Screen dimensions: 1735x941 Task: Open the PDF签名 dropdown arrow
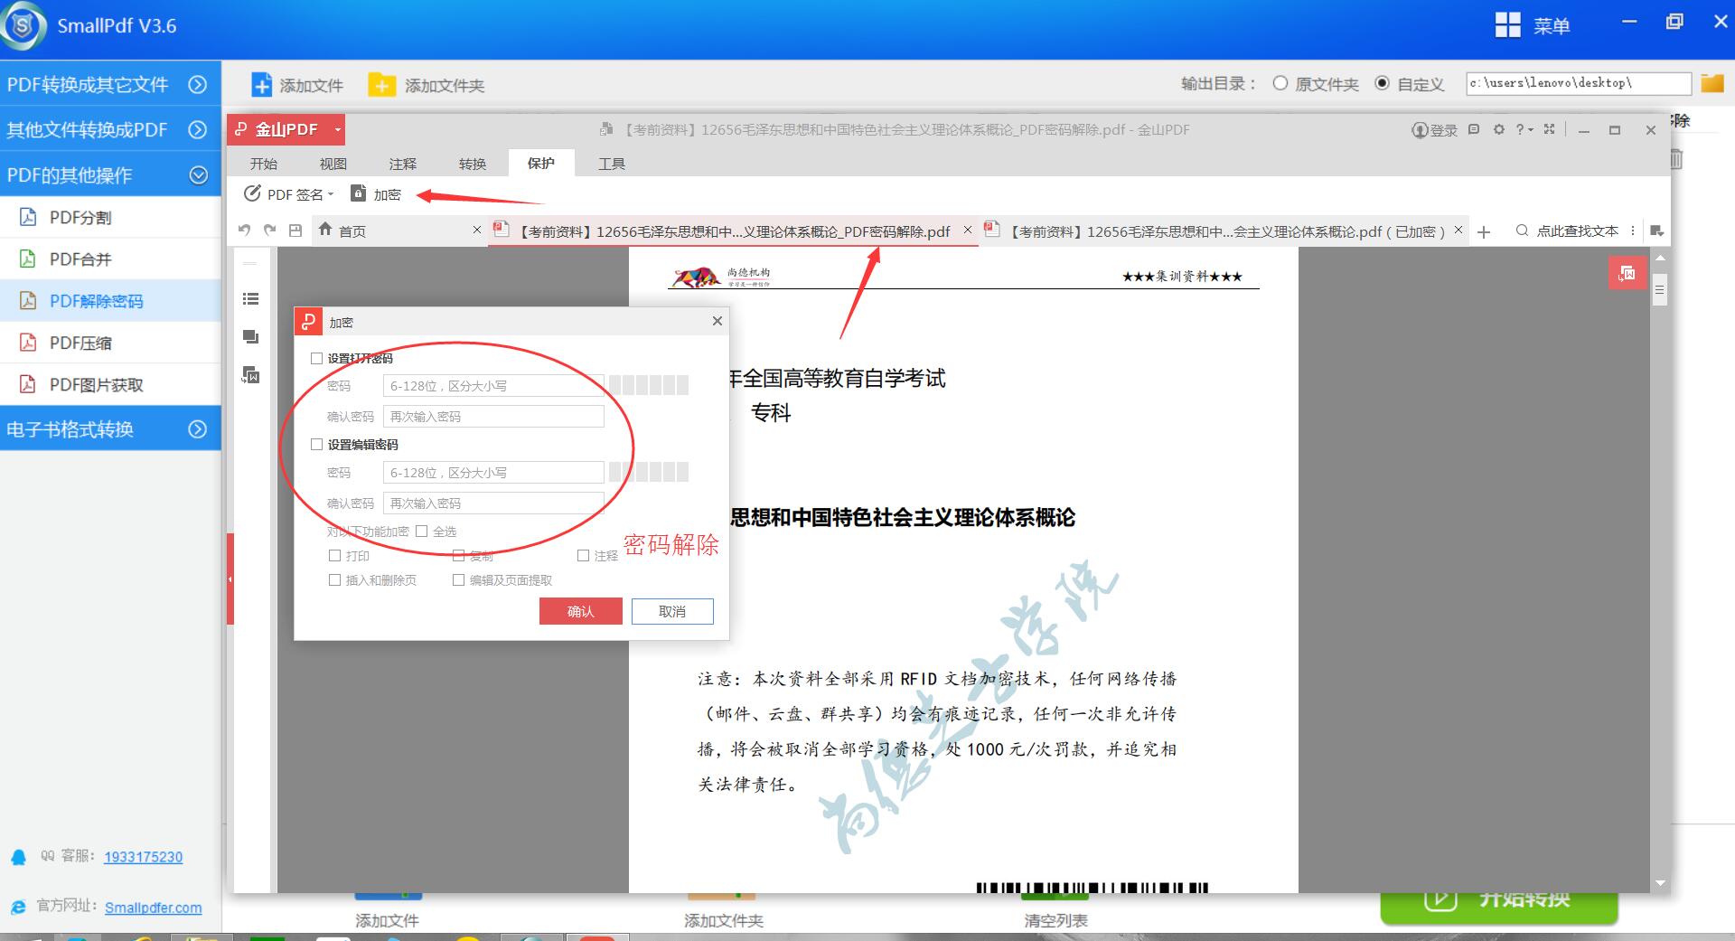[331, 193]
